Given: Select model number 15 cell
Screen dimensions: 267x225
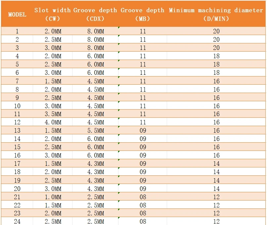Looking at the screenshot, I should 17,147.
